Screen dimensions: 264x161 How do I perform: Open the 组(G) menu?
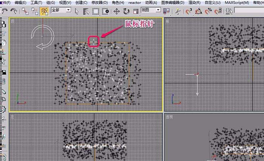[x=51, y=3]
